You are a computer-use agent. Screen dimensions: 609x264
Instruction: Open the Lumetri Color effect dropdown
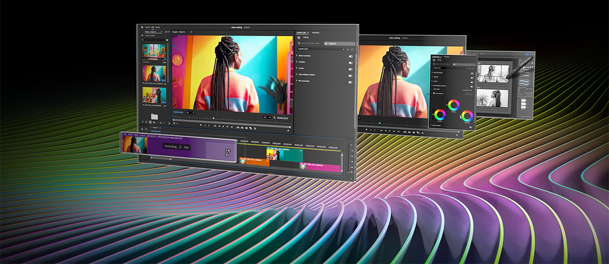click(x=321, y=49)
